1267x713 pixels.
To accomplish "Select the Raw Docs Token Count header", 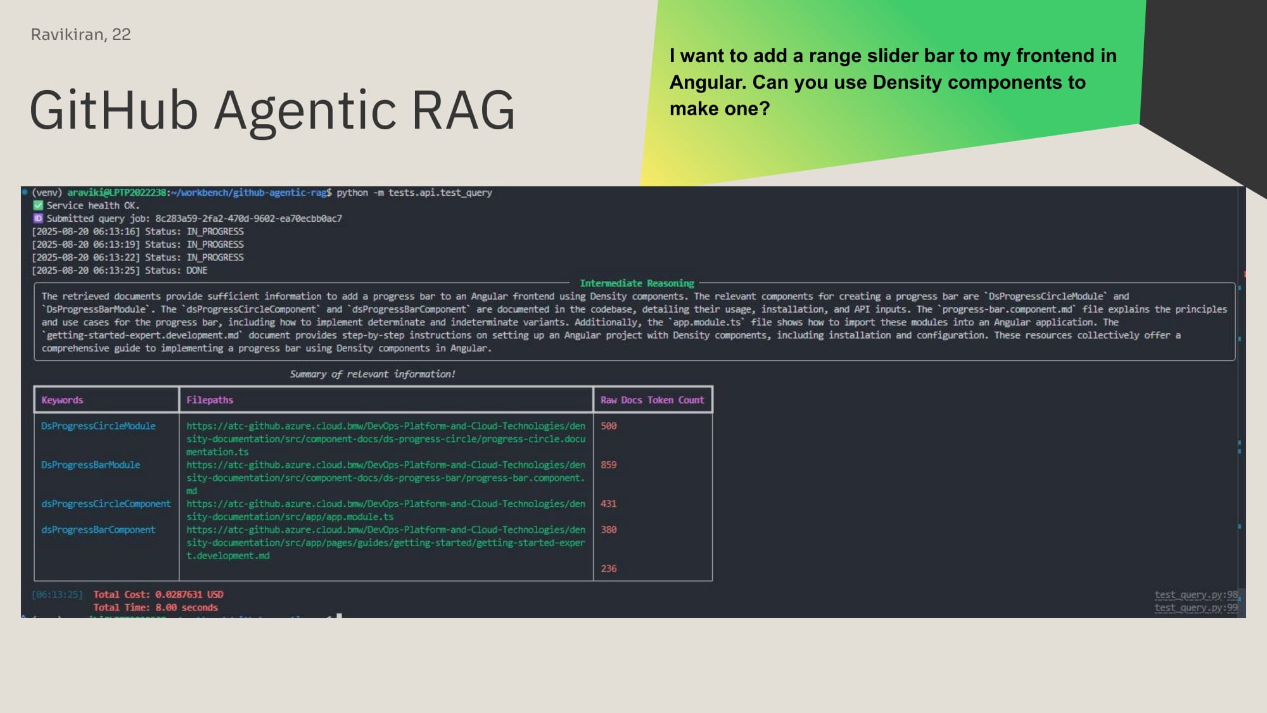I will point(652,400).
